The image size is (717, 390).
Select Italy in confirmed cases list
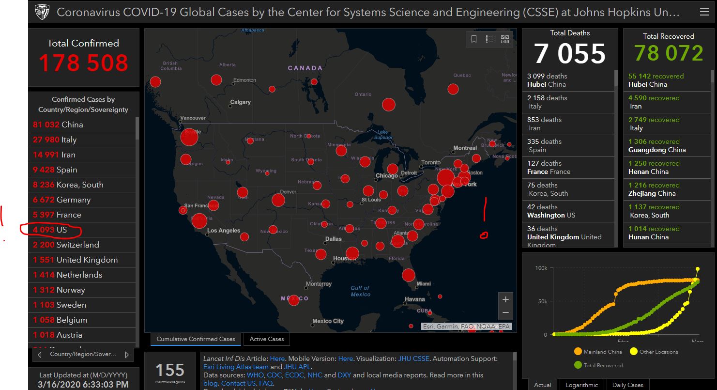click(x=69, y=140)
